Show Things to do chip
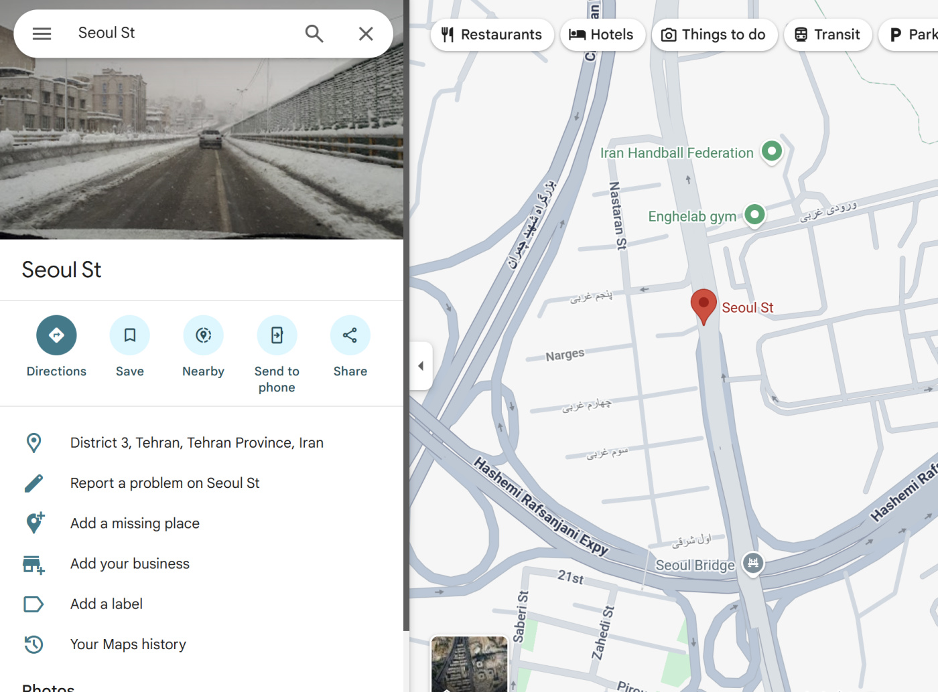 tap(714, 35)
